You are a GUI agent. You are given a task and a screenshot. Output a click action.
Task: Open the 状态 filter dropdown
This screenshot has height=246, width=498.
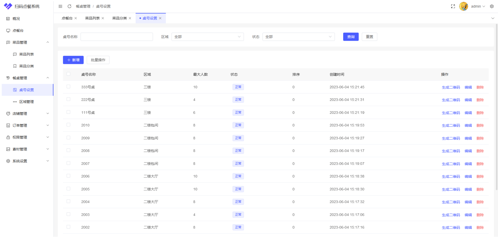[299, 37]
